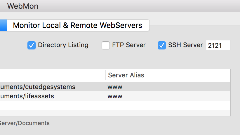Viewport: 240px width, 135px height.
Task: Switch to Monitor Local & Remote WebServers tab
Action: [x=78, y=25]
